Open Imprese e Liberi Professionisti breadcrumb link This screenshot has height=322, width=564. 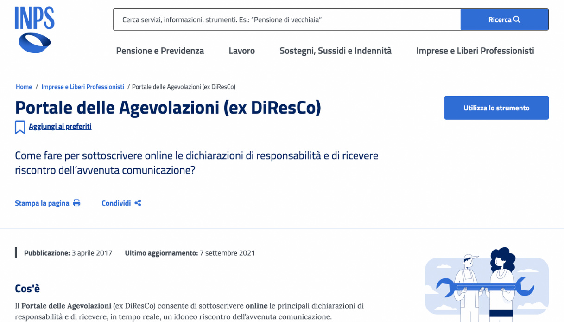(82, 87)
